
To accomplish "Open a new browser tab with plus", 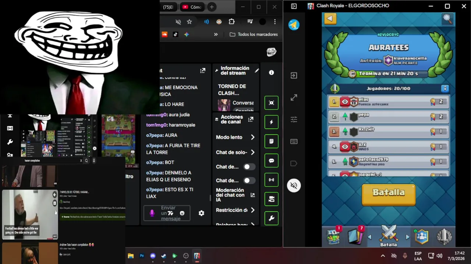I will point(212,7).
